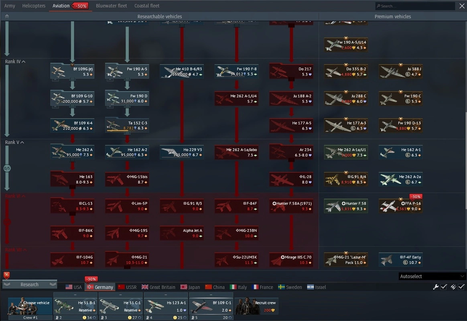Viewport: 467px width, 321px height.
Task: Select the Ta 152 C-3 vehicle
Action: coord(127,125)
